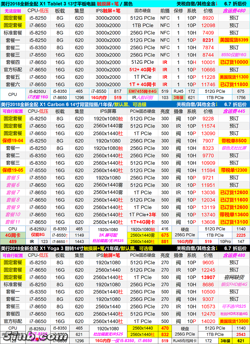Select the 已订货10000 status cell

(x=234, y=62)
